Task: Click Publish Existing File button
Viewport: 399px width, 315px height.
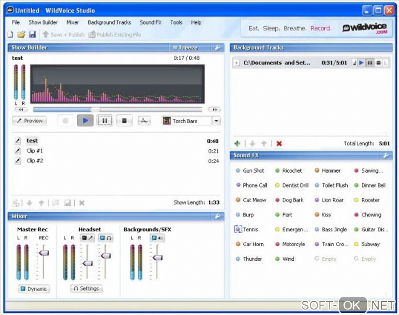Action: (x=115, y=34)
